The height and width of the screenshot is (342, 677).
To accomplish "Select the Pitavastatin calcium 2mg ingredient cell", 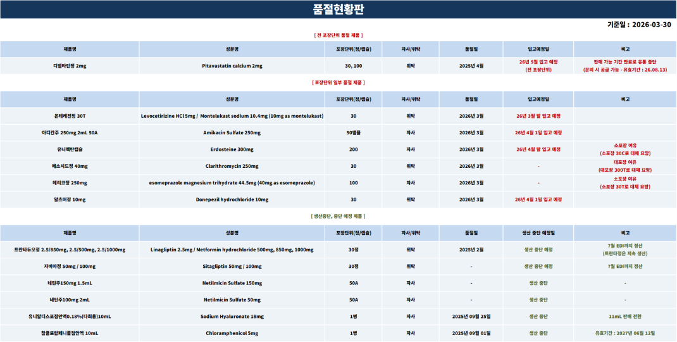I will pyautogui.click(x=232, y=66).
